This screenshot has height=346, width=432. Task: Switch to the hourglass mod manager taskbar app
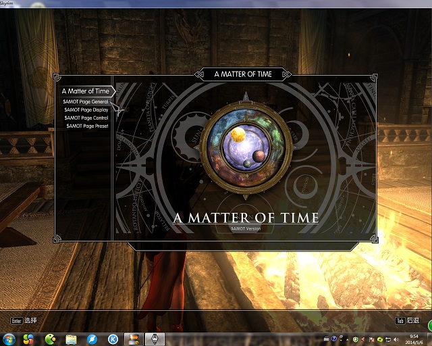134,339
